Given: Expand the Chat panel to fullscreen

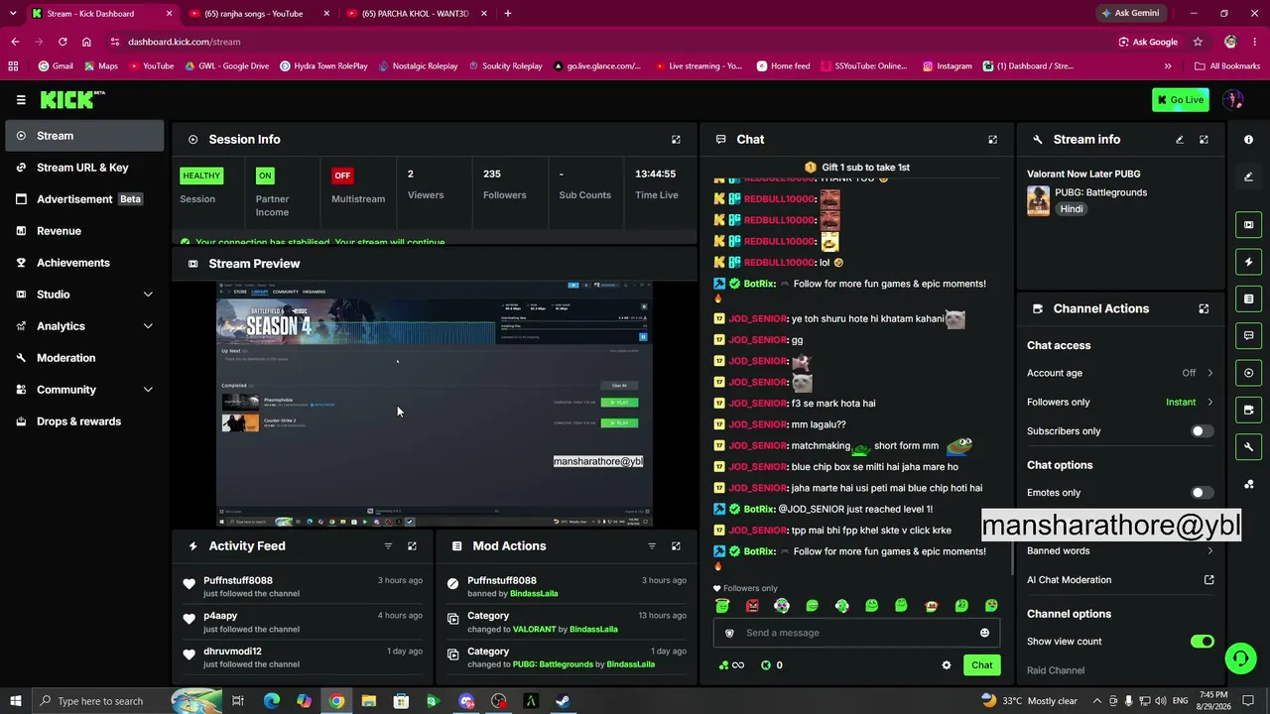Looking at the screenshot, I should [992, 140].
